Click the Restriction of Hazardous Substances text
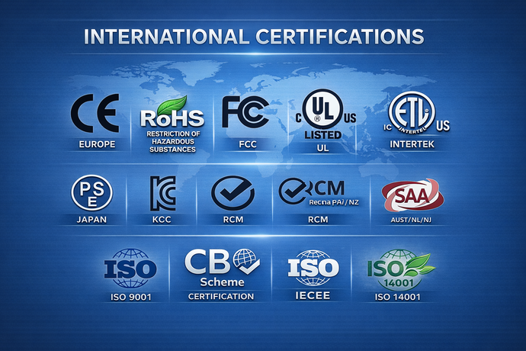 coord(172,141)
